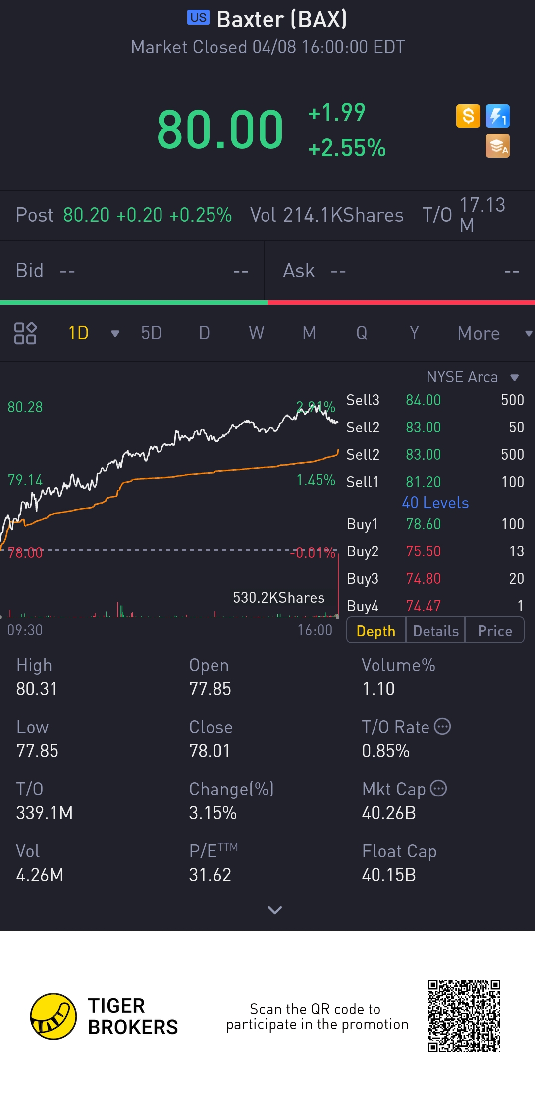535x1102 pixels.
Task: Expand more stats with bottom chevron
Action: (275, 910)
